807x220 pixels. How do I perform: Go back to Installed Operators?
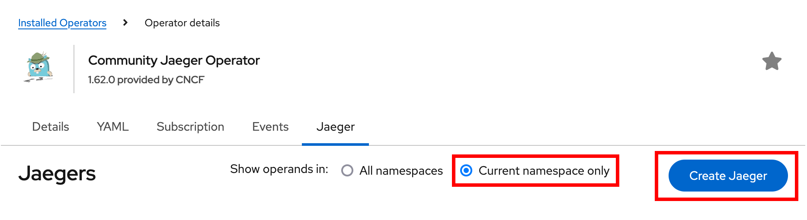click(x=62, y=23)
